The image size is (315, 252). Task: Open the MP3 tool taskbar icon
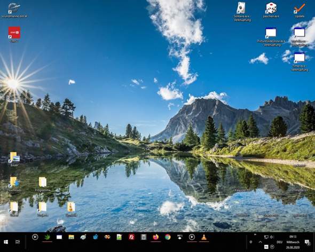[x=180, y=237]
